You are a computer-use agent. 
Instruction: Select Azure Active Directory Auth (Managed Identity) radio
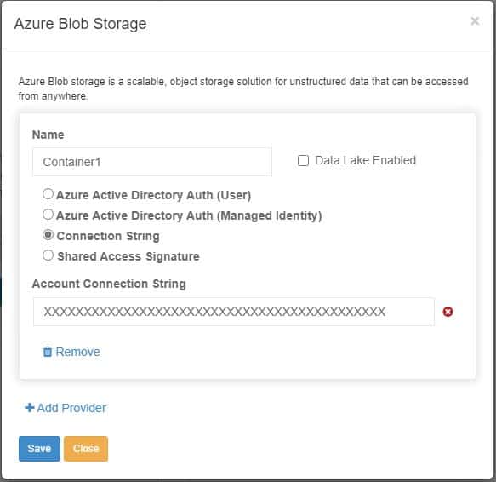(48, 215)
